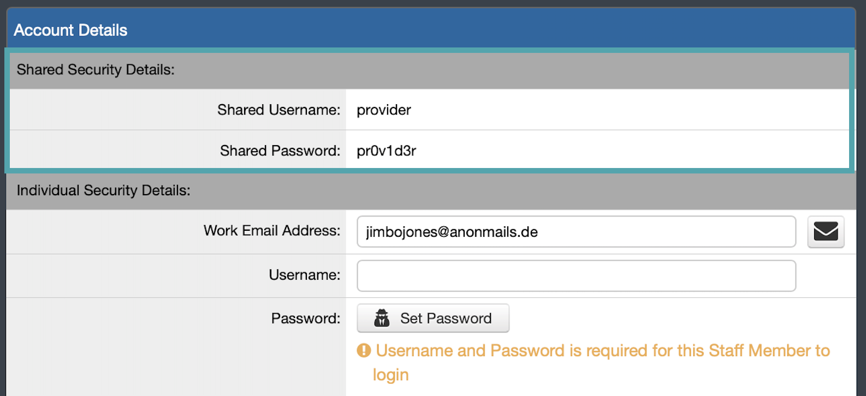The height and width of the screenshot is (396, 866).
Task: Select the shared password pr0v1d3r text
Action: [386, 151]
